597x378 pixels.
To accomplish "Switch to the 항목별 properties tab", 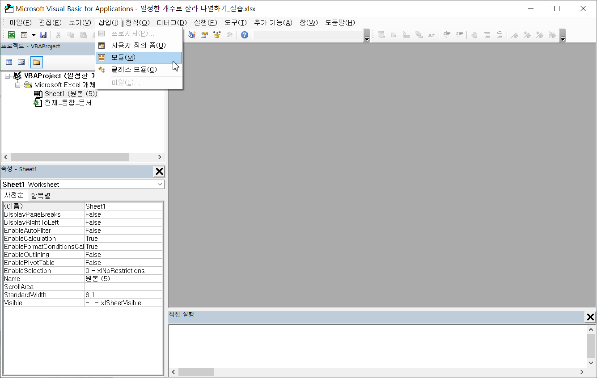I will click(41, 195).
